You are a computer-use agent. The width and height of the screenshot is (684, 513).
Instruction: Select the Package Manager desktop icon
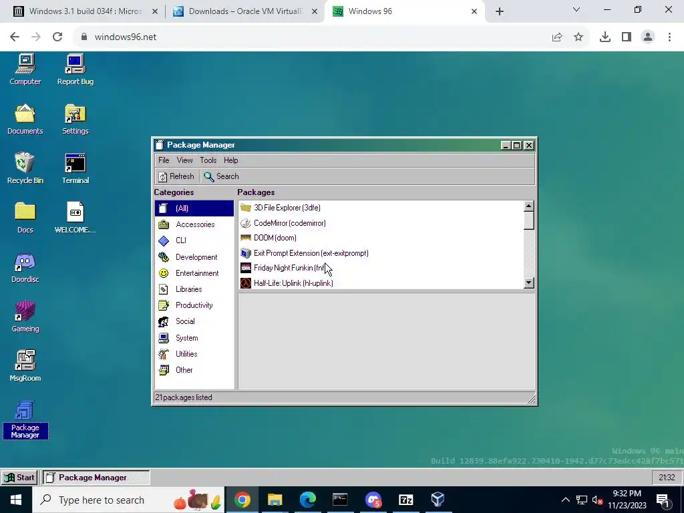pos(25,420)
